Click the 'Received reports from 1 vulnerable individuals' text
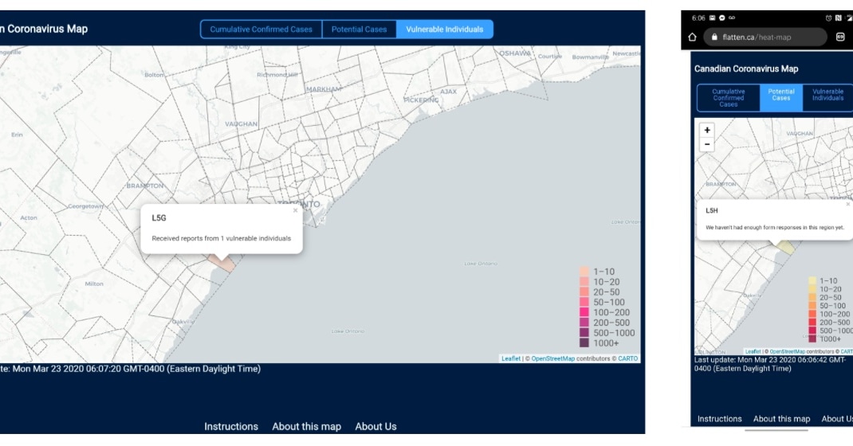Viewport: 853px width, 446px height. pyautogui.click(x=222, y=238)
